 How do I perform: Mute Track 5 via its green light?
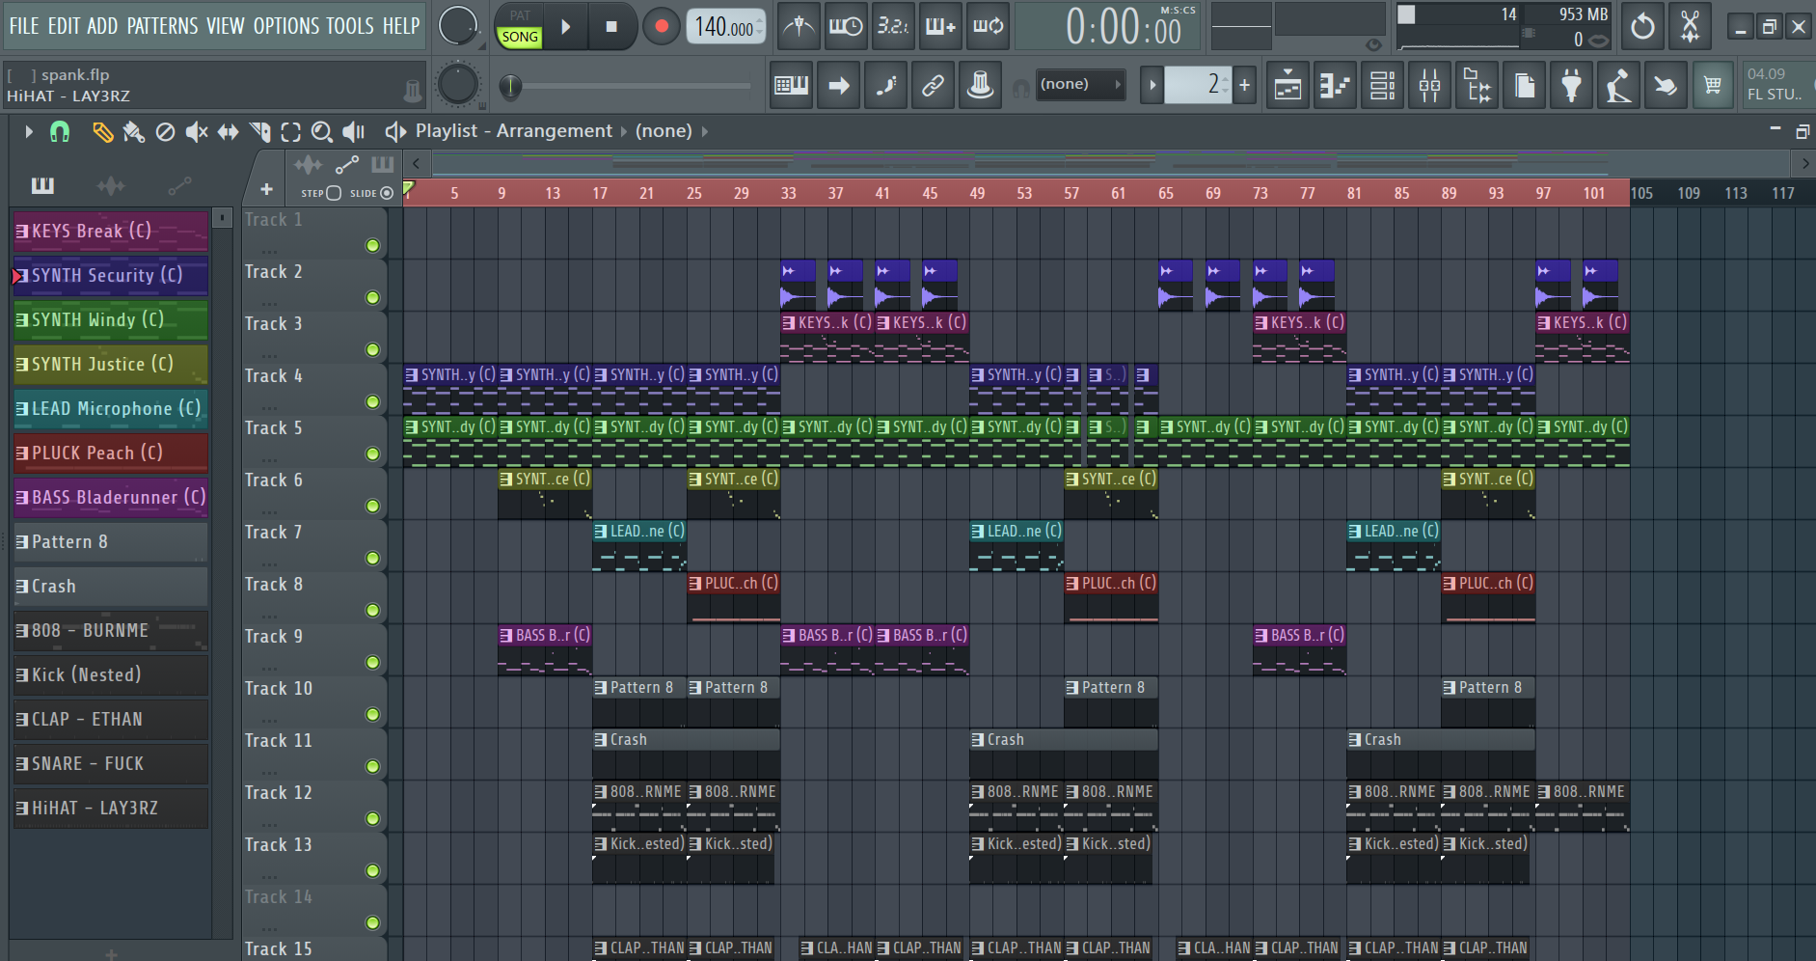372,453
